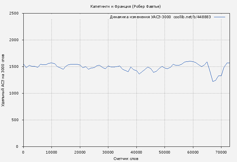The width and height of the screenshot is (237, 162).
Task: Select the 2000 tick on the vertical axis
Action: [15, 40]
